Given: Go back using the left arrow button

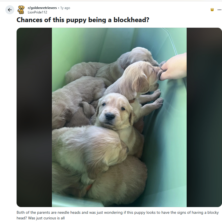Looking at the screenshot, I should coord(10,10).
